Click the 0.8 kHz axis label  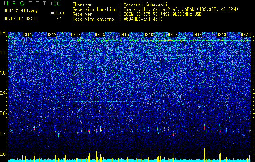(x=3, y=113)
